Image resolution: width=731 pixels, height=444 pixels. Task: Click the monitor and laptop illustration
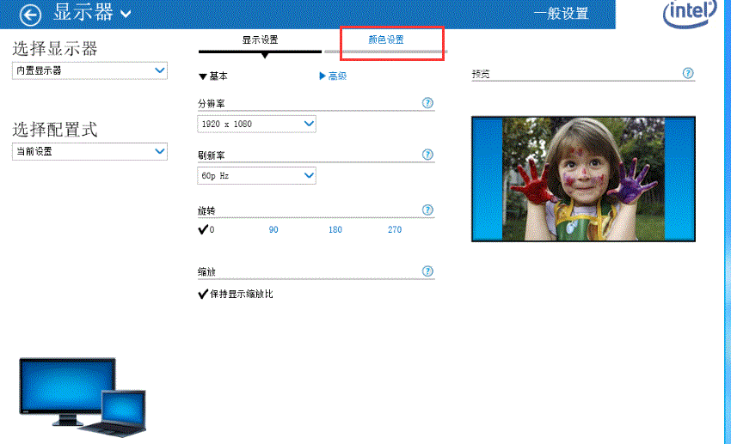83,397
